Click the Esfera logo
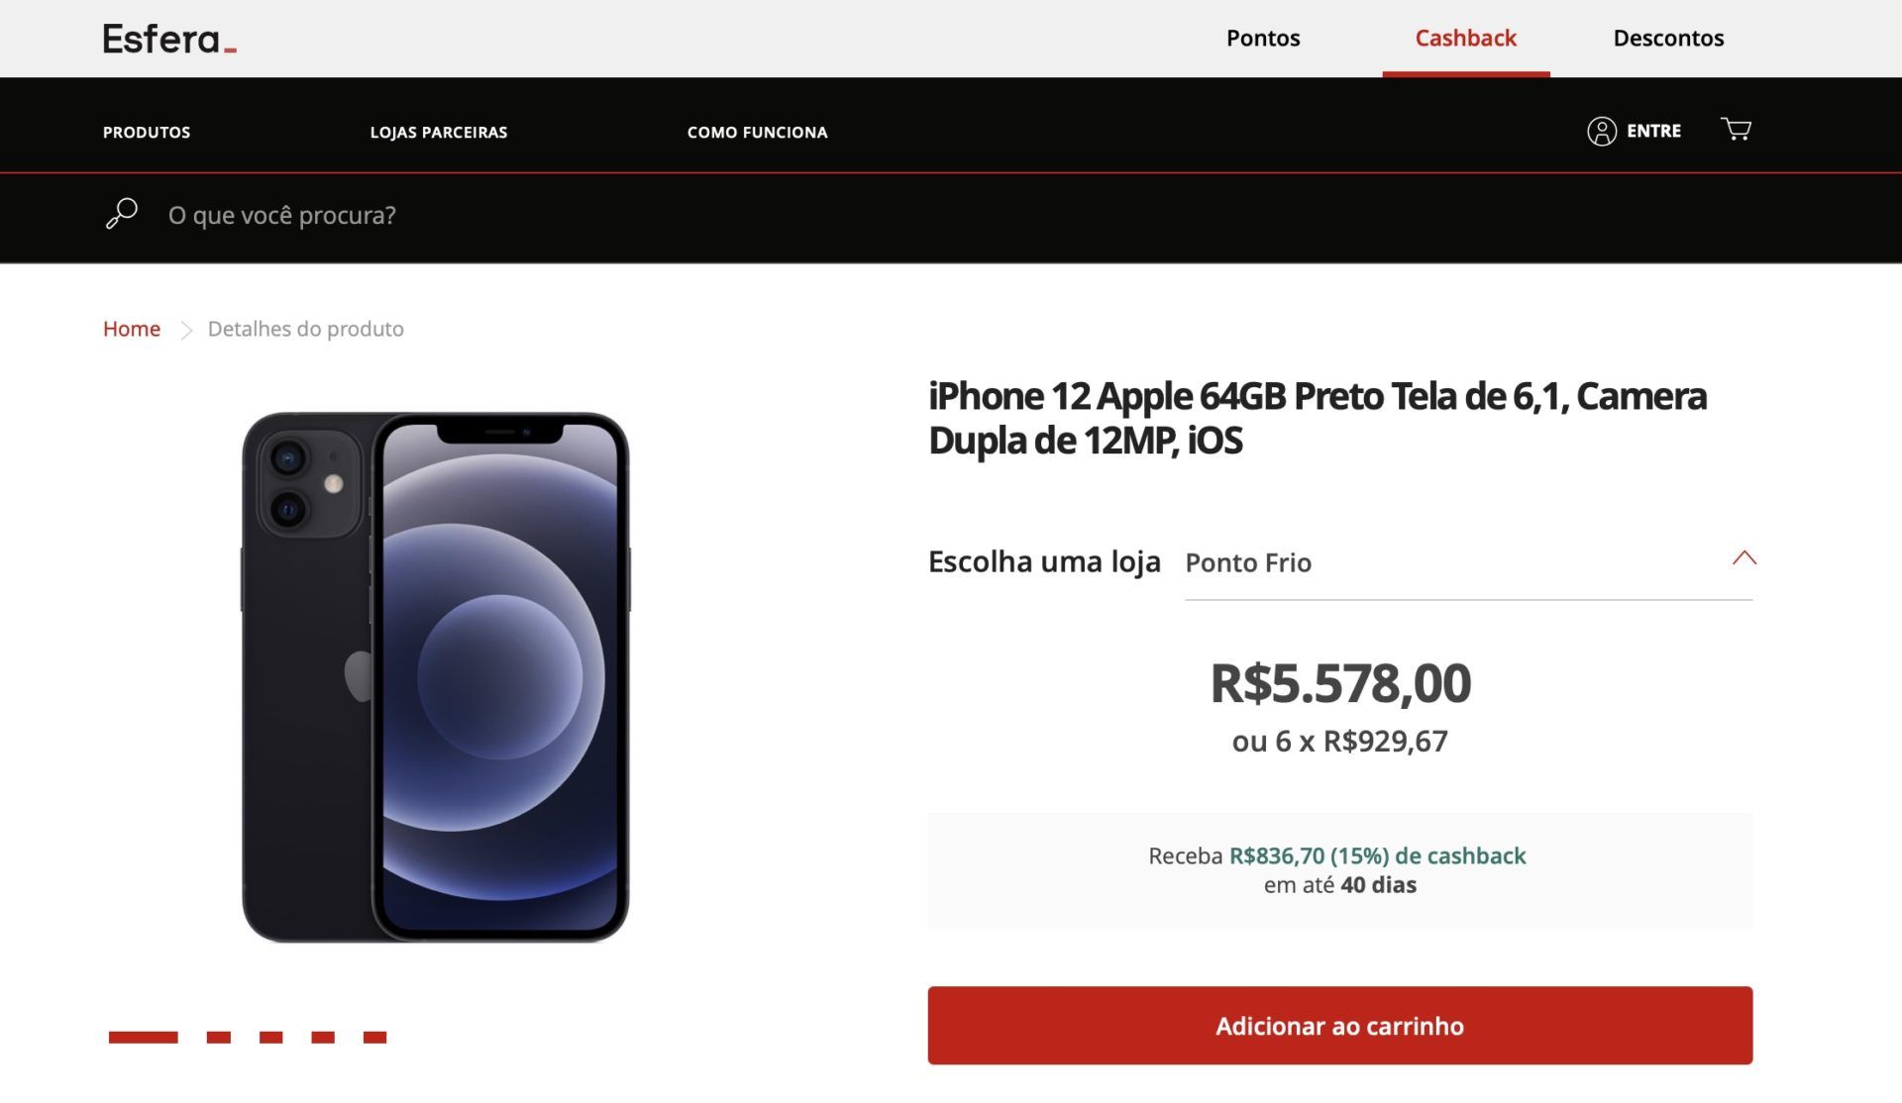 (x=169, y=39)
